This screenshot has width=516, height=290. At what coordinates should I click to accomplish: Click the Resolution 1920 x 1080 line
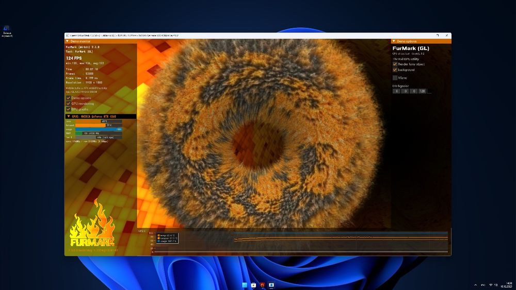pos(84,82)
